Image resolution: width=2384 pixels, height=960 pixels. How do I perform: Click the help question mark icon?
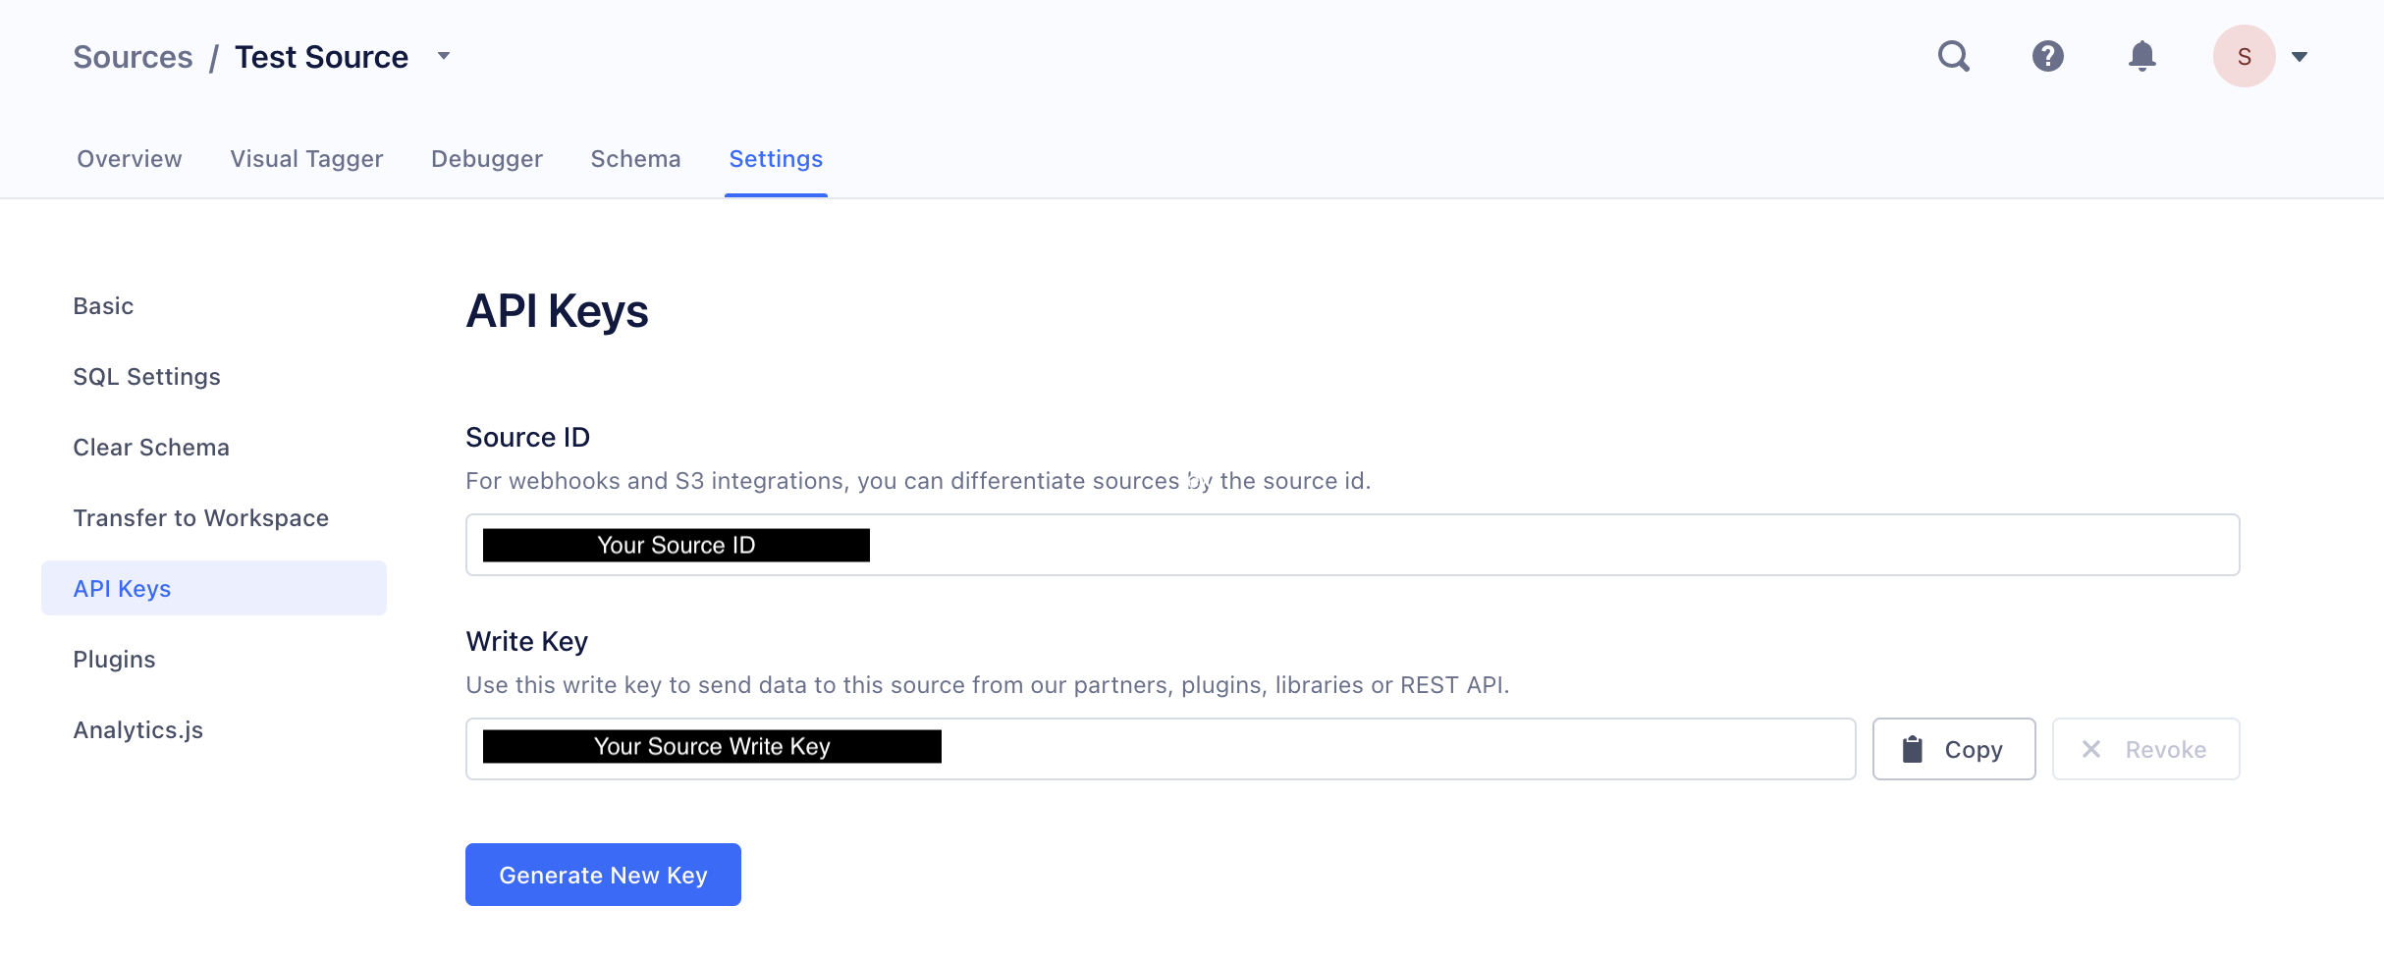pyautogui.click(x=2047, y=57)
